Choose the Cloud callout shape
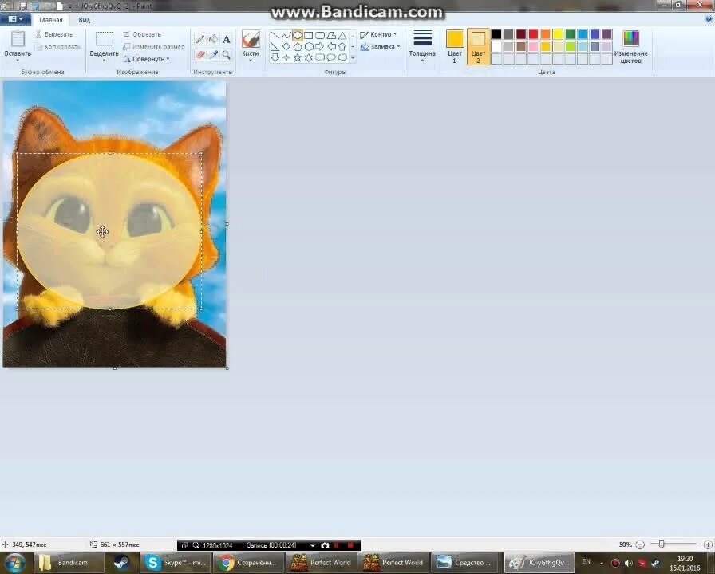Viewport: 715px width, 574px height. coord(342,57)
